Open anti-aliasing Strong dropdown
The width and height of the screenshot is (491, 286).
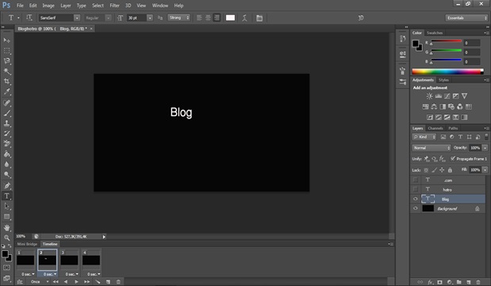click(178, 17)
